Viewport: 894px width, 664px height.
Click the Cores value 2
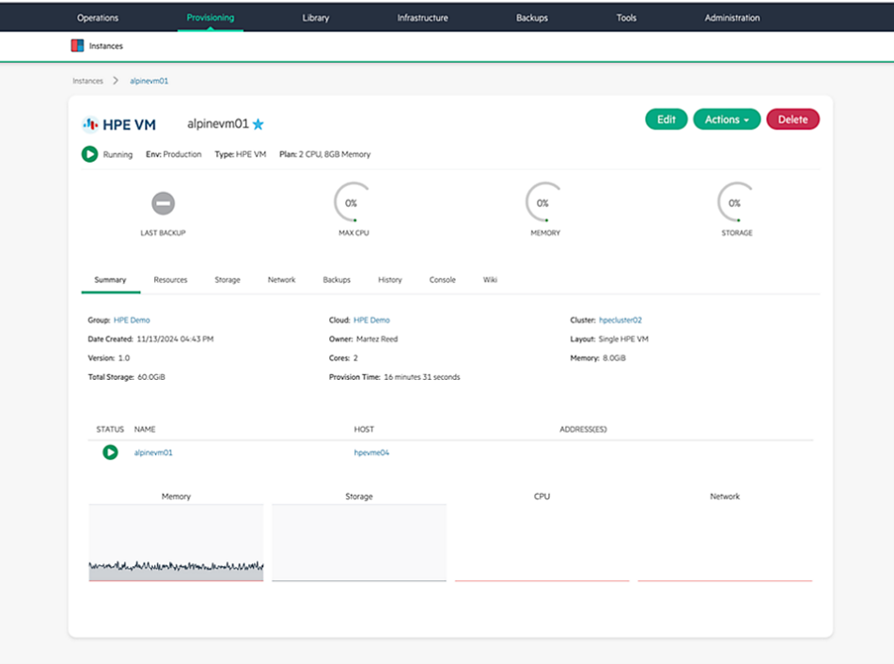(355, 358)
